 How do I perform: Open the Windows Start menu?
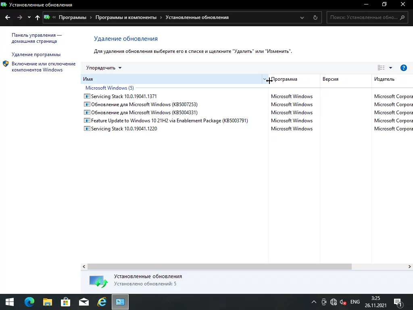pyautogui.click(x=10, y=302)
